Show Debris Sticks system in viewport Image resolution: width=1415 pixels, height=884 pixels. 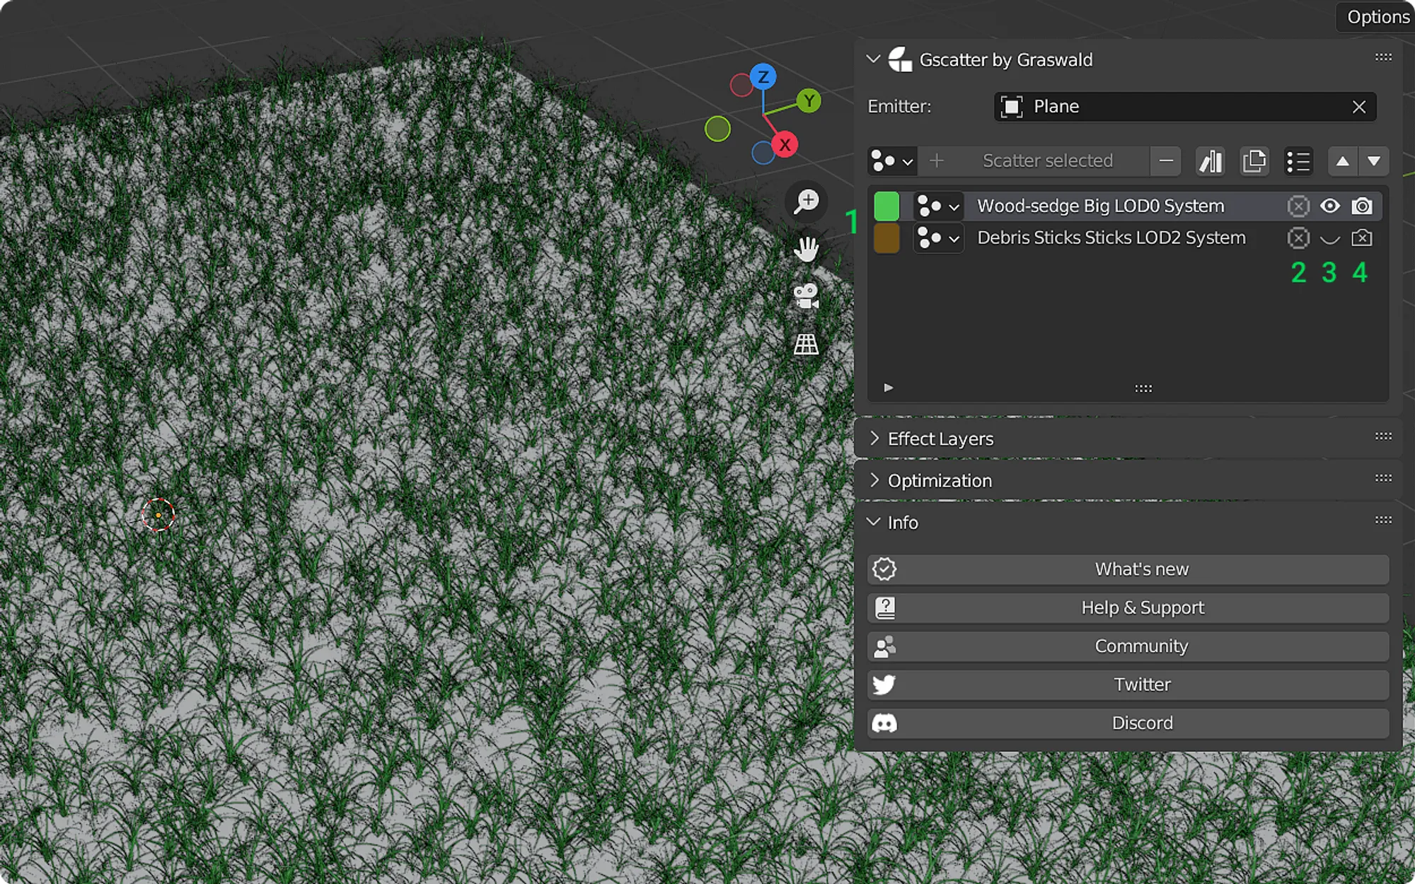(x=1330, y=238)
